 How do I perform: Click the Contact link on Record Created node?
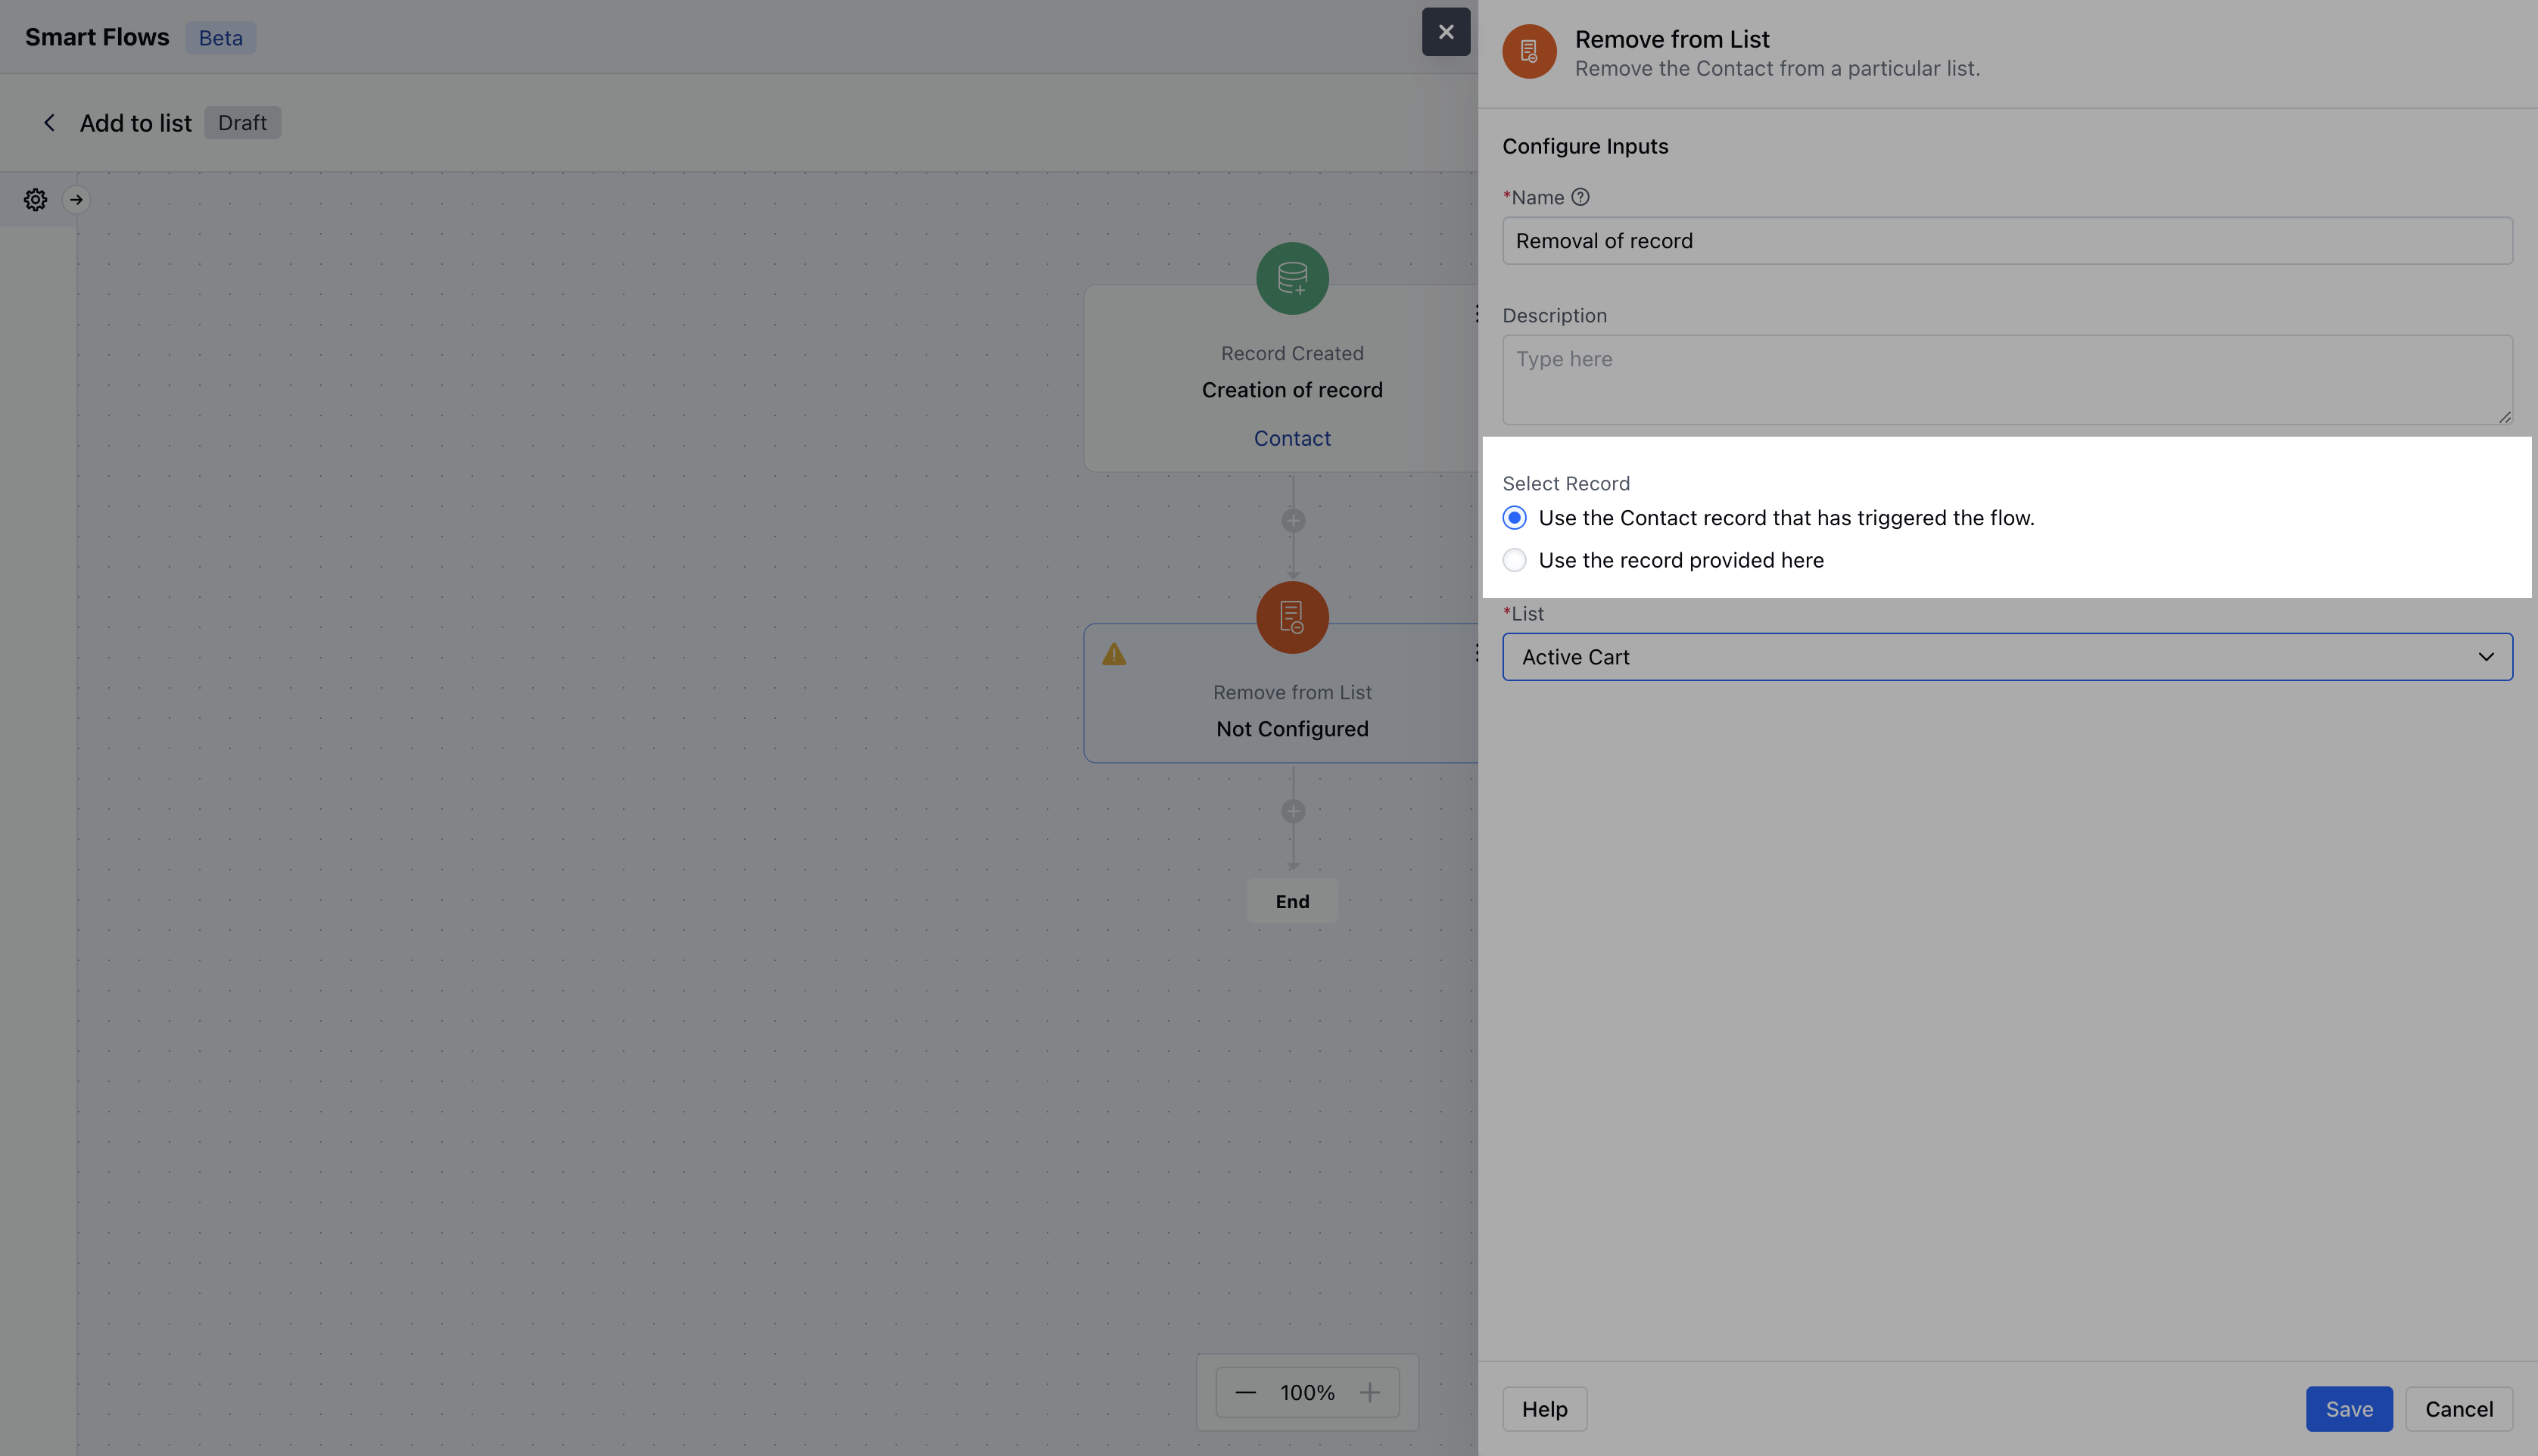(x=1291, y=438)
